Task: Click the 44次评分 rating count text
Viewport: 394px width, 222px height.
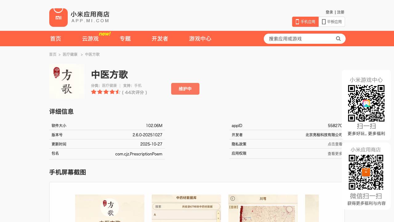Action: click(135, 92)
